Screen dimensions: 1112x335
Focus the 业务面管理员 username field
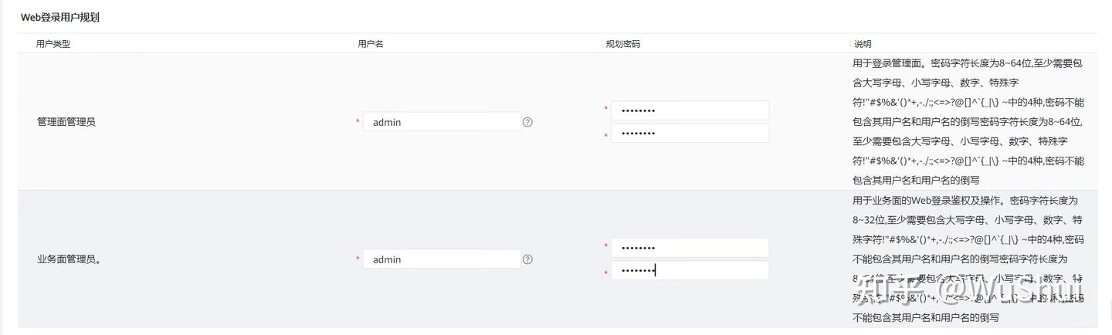(442, 259)
